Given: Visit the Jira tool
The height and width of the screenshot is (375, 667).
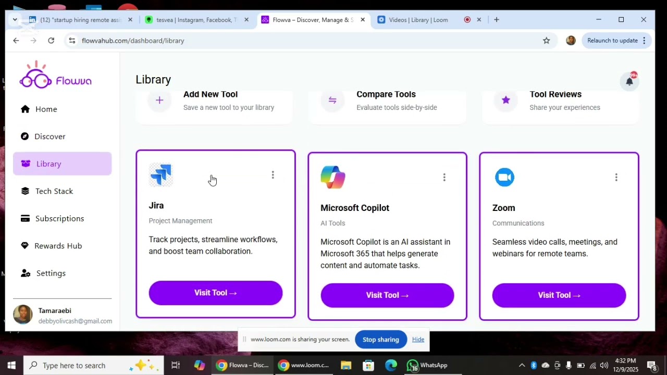Looking at the screenshot, I should coord(216,293).
